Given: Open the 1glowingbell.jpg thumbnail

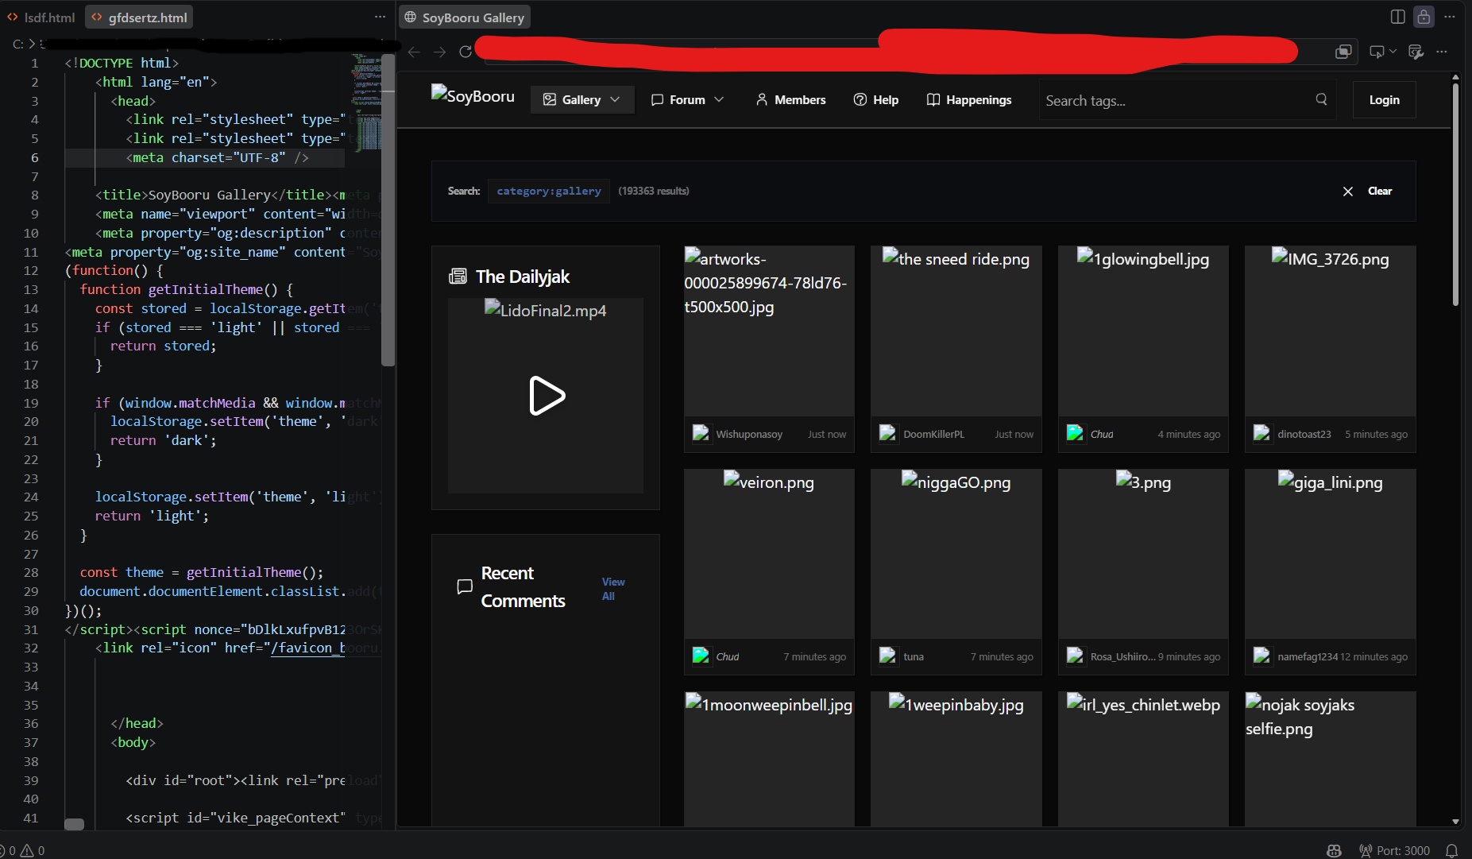Looking at the screenshot, I should 1143,331.
